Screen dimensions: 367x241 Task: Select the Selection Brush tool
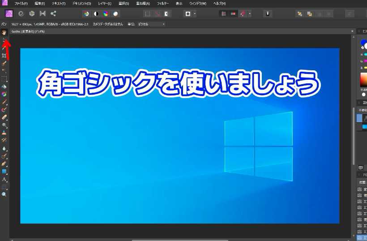point(4,63)
